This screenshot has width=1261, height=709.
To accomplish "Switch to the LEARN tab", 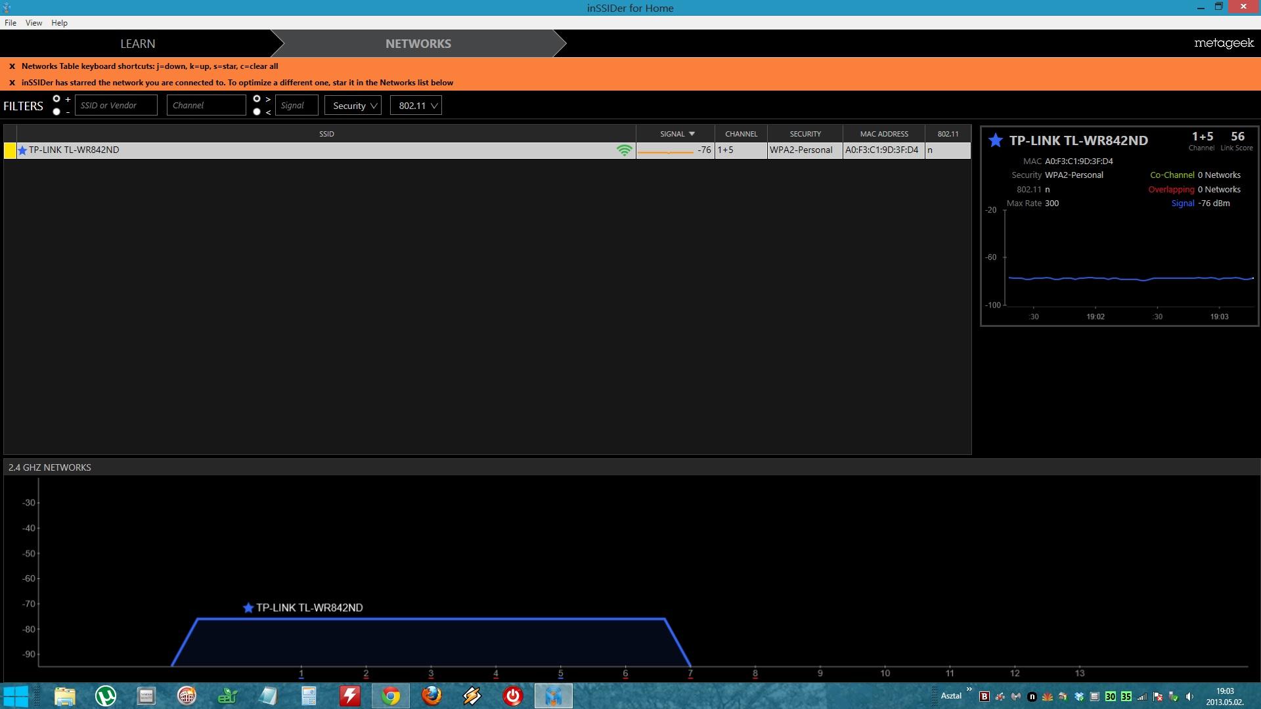I will tap(138, 44).
